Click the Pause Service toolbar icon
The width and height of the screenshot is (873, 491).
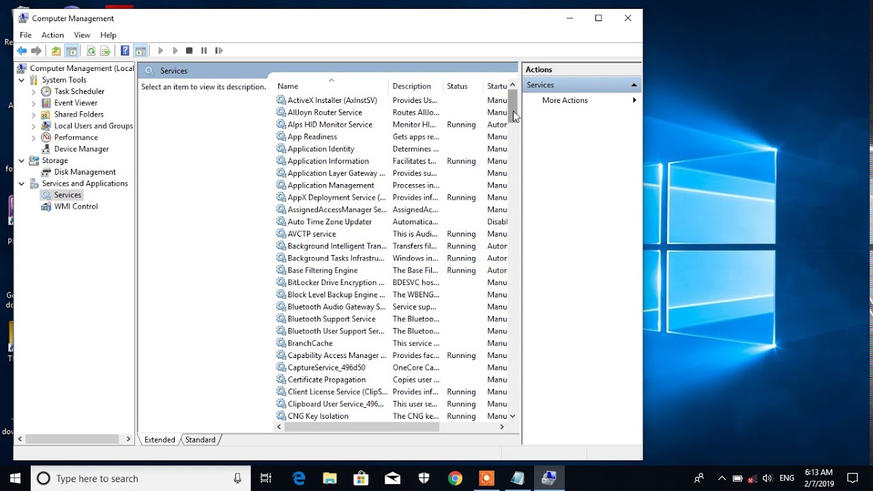pyautogui.click(x=203, y=50)
